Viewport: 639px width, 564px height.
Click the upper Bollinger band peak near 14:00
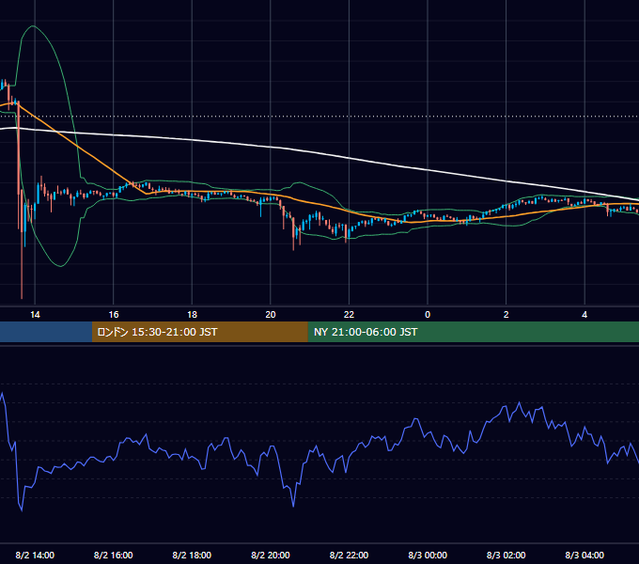pos(33,26)
